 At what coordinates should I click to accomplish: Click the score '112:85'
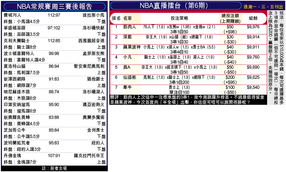point(54,41)
